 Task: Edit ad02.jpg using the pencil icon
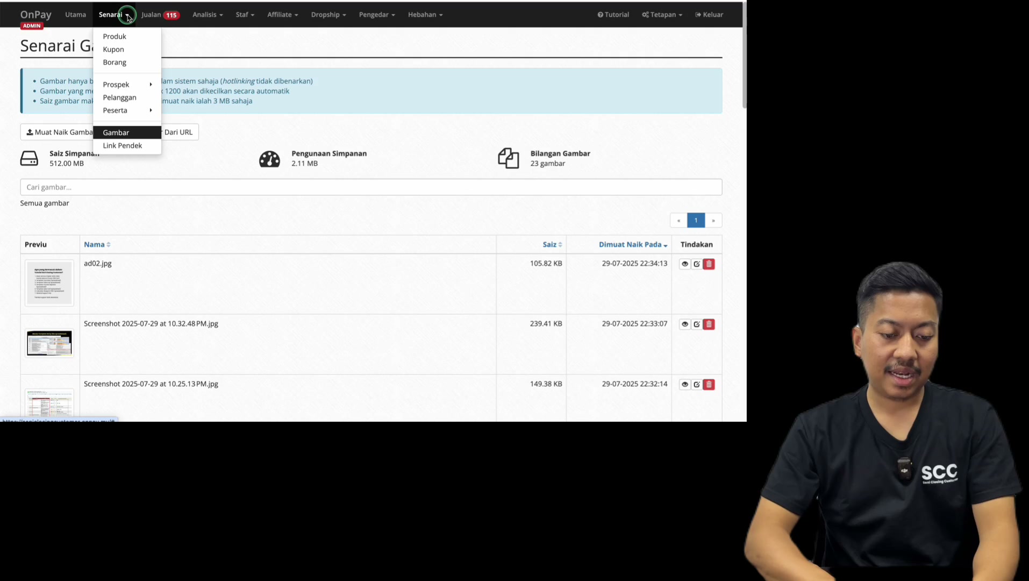[x=697, y=264]
